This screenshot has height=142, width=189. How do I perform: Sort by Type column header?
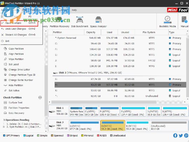point(177,32)
